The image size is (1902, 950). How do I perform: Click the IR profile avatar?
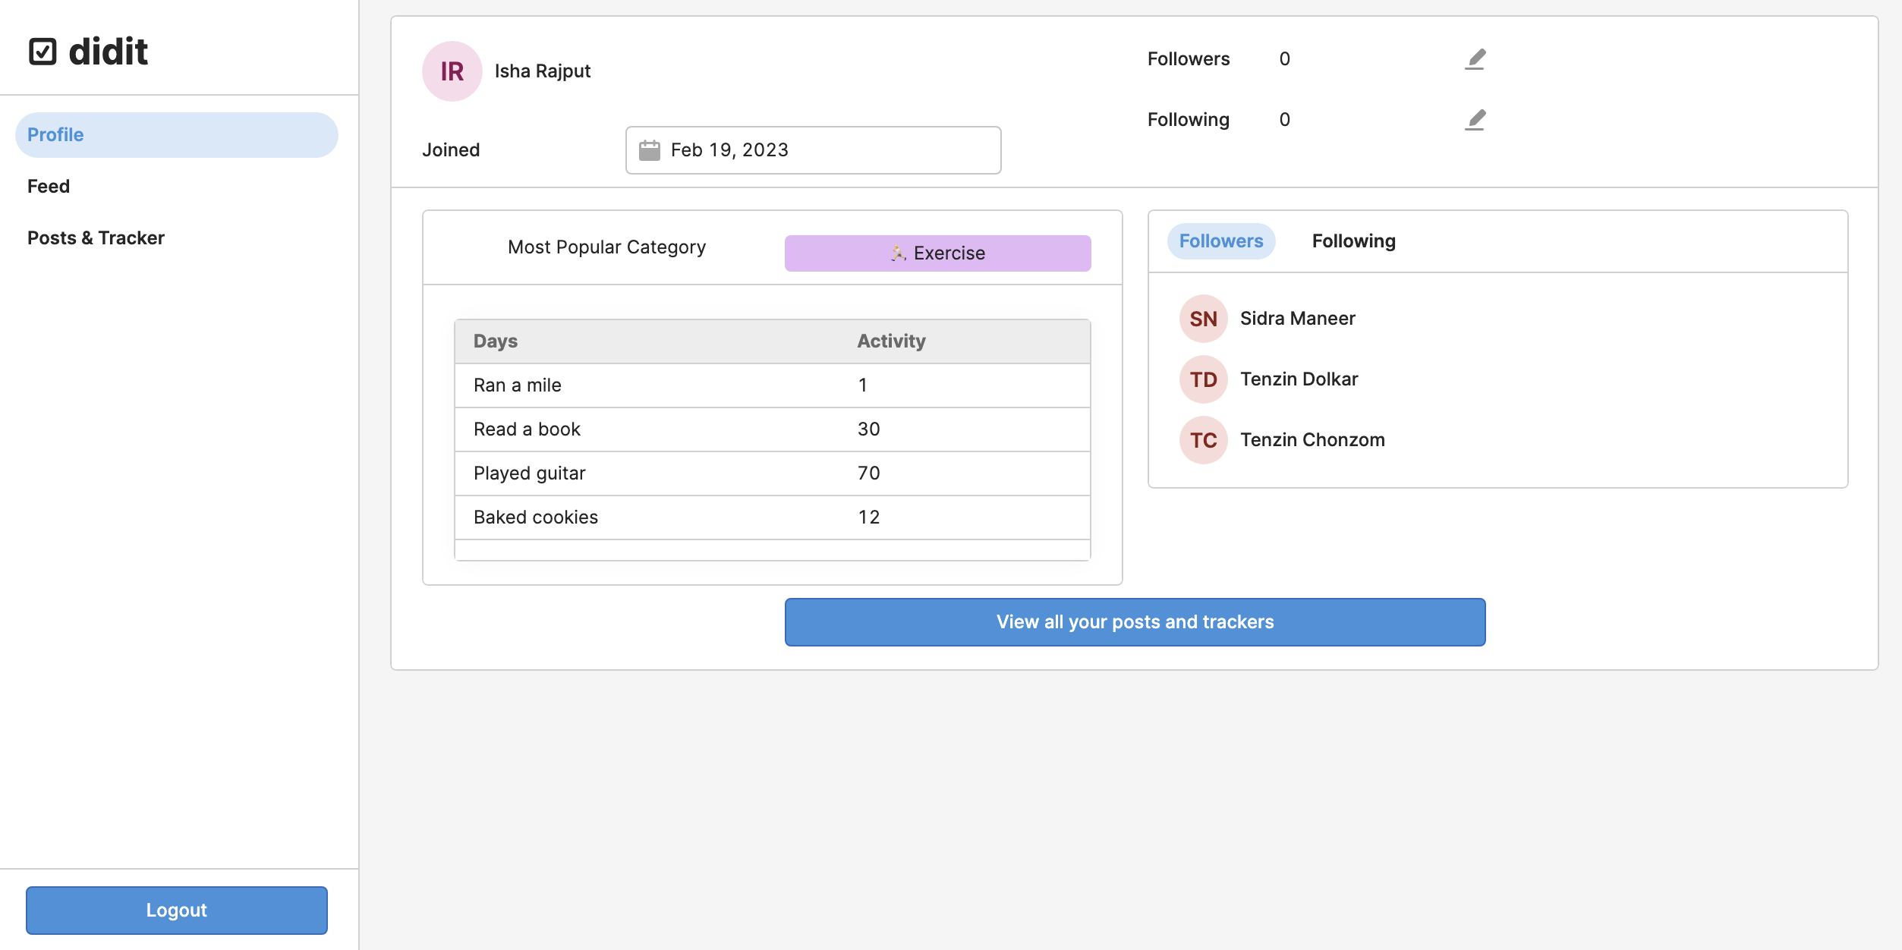click(452, 71)
